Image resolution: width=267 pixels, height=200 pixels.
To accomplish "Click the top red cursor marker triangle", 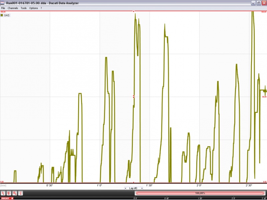I will (x=134, y=12).
